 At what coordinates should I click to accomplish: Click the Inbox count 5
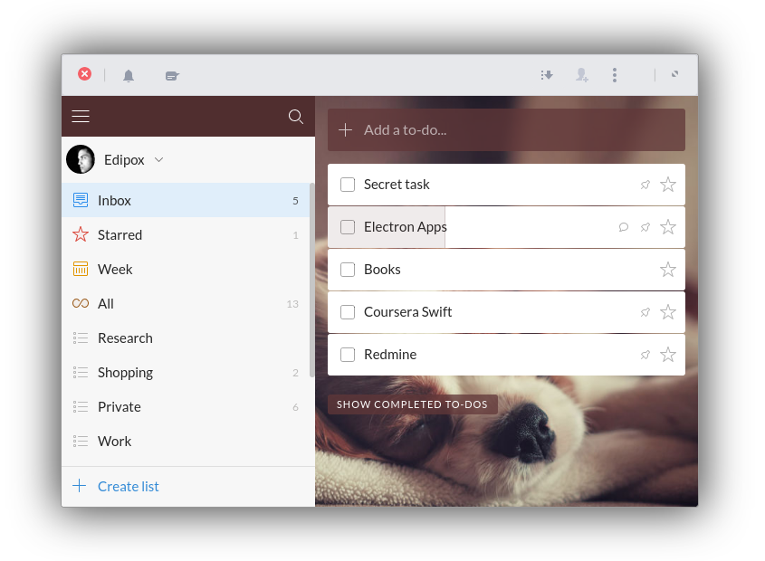tap(295, 201)
